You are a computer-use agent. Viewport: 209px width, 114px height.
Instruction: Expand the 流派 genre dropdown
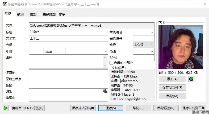pos(106,51)
